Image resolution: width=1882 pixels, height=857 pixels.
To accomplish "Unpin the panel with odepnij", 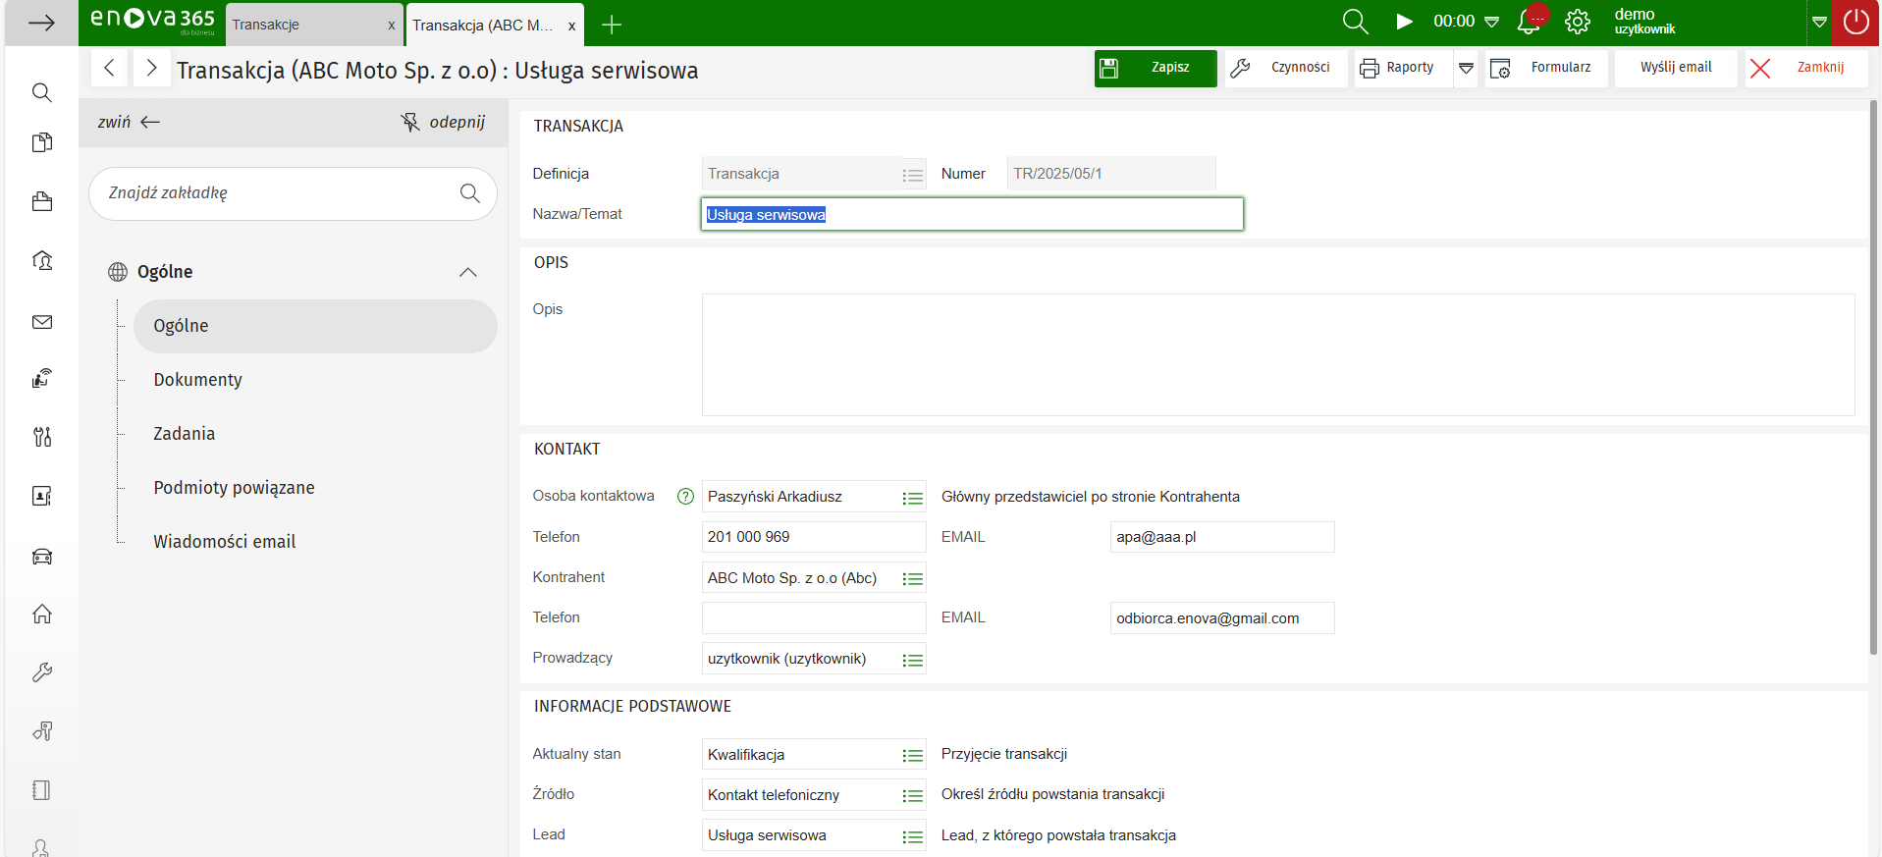I will click(x=443, y=122).
